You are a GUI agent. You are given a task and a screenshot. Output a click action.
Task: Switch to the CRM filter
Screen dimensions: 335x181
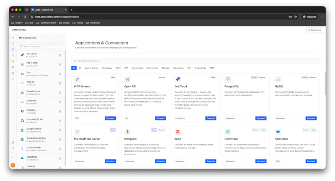click(x=118, y=68)
